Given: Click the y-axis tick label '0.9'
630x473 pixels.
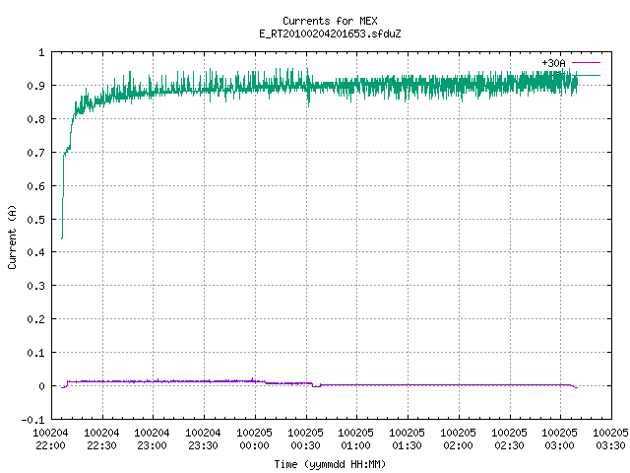Looking at the screenshot, I should coord(35,86).
